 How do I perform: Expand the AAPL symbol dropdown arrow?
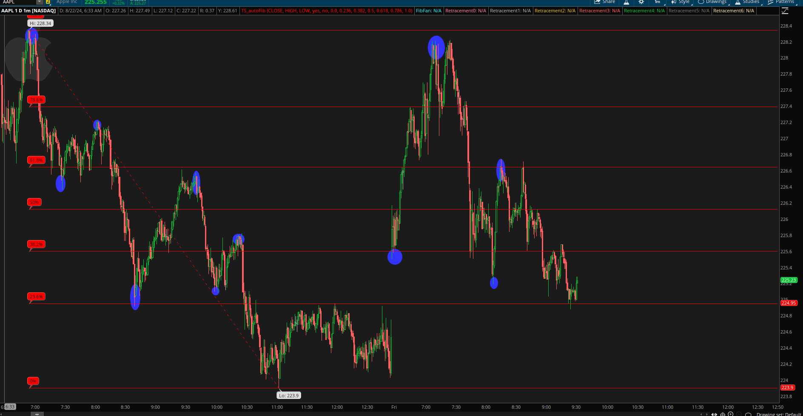pos(40,2)
